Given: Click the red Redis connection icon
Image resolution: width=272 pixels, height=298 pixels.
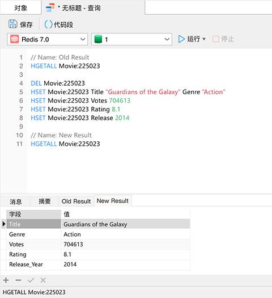Looking at the screenshot, I should 14,39.
